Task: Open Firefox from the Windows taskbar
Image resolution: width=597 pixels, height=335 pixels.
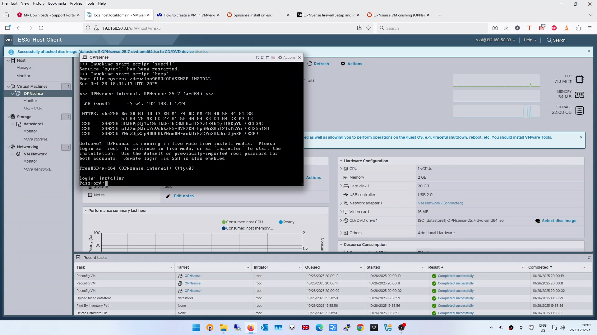Action: [x=251, y=328]
